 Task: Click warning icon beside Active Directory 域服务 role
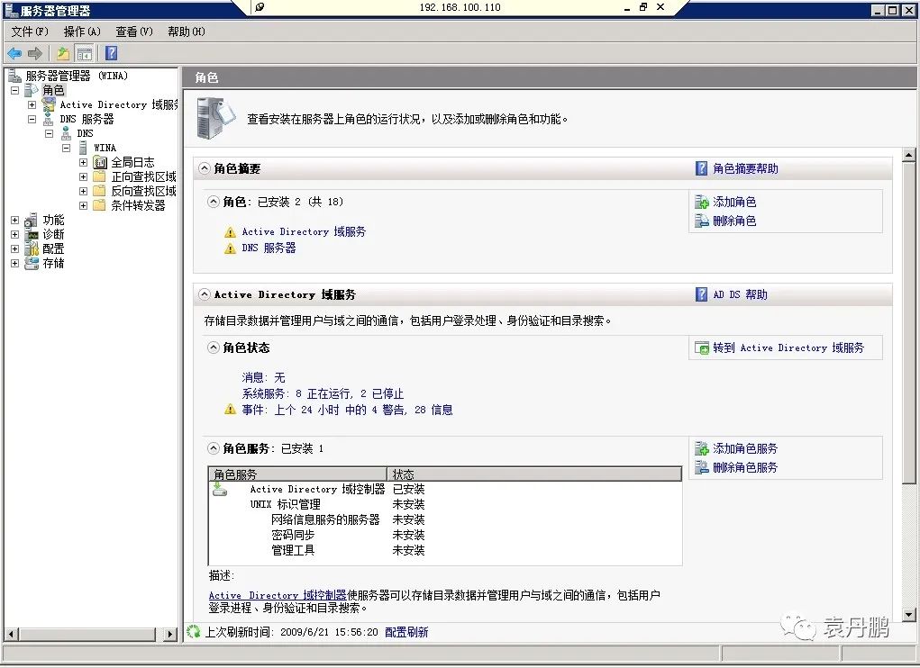[x=230, y=232]
